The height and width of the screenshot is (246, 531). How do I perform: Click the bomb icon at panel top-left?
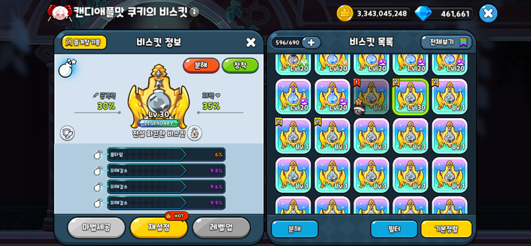[x=66, y=68]
